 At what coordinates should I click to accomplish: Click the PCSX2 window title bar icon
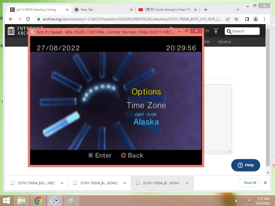pos(32,32)
